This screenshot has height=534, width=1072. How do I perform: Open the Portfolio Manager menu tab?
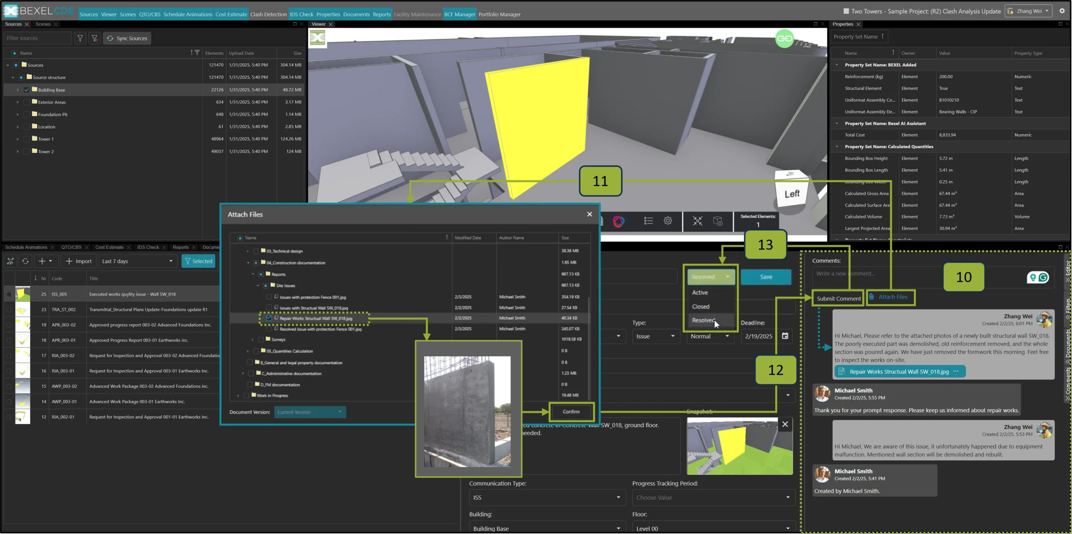[x=500, y=14]
